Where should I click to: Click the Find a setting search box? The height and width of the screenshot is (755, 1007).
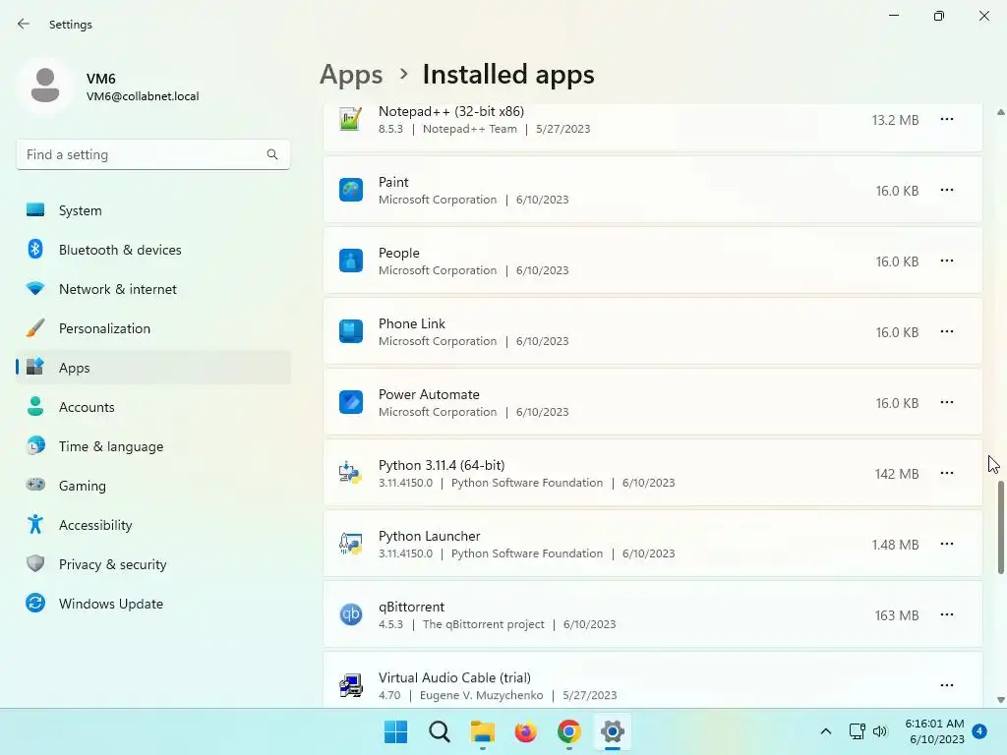pos(152,154)
